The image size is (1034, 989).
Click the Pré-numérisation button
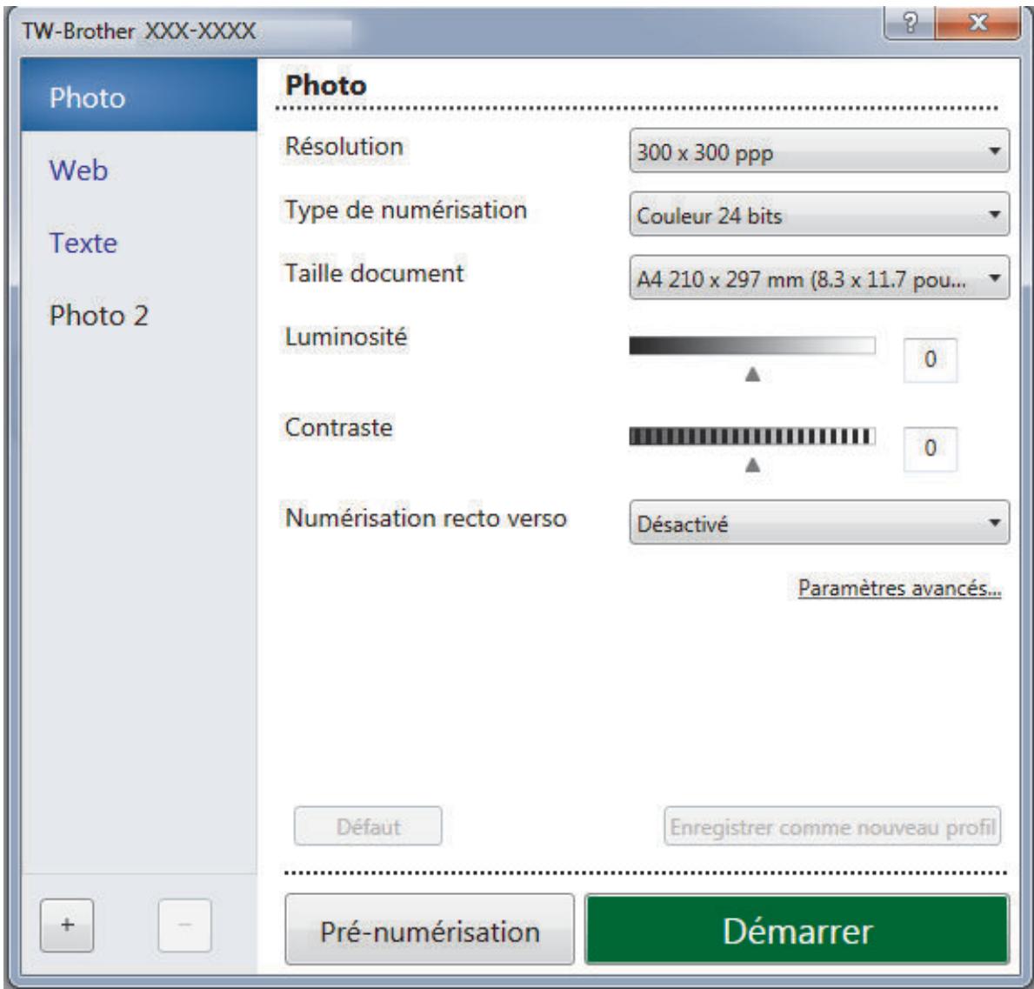point(430,930)
